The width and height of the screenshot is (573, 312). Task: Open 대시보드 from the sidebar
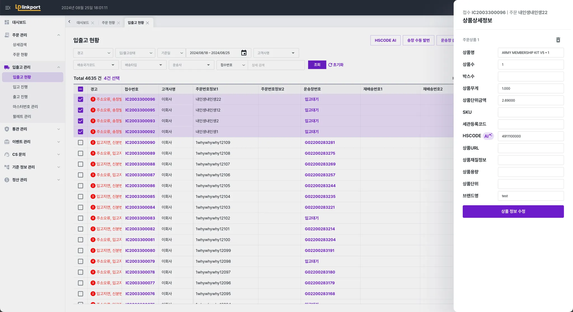(19, 22)
